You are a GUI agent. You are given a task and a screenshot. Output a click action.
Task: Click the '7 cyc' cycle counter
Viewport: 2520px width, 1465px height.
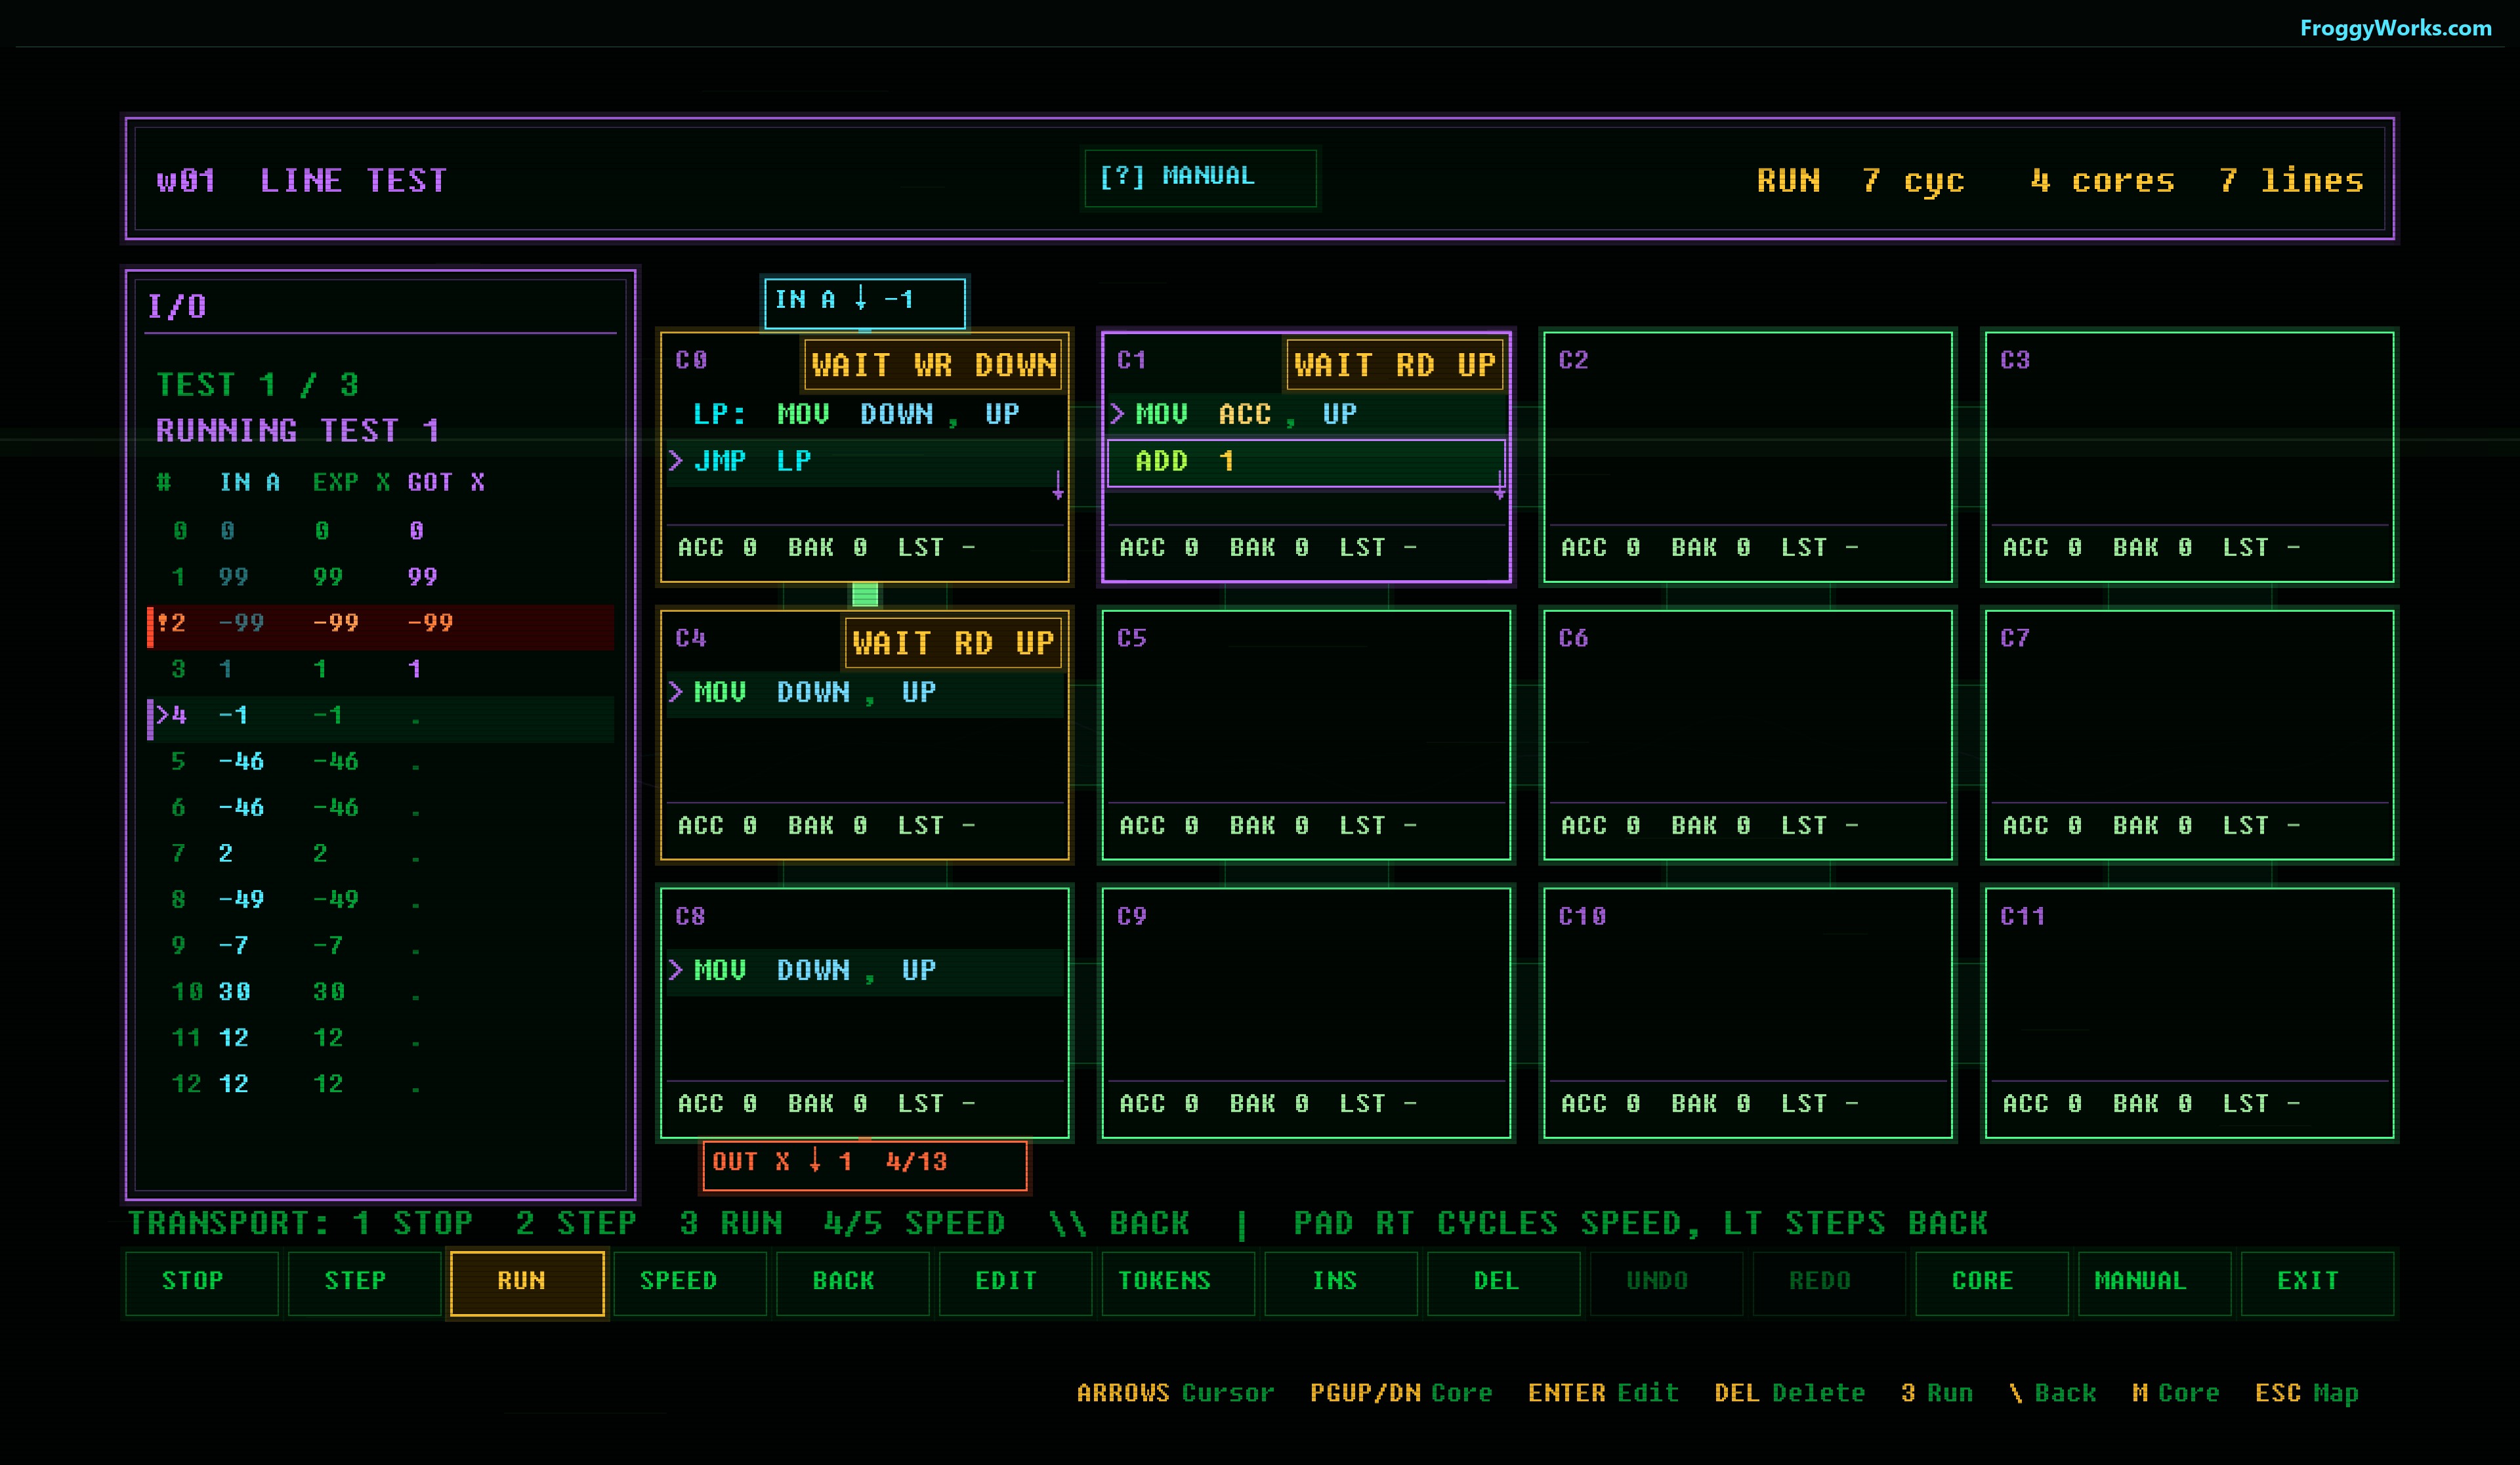1913,181
